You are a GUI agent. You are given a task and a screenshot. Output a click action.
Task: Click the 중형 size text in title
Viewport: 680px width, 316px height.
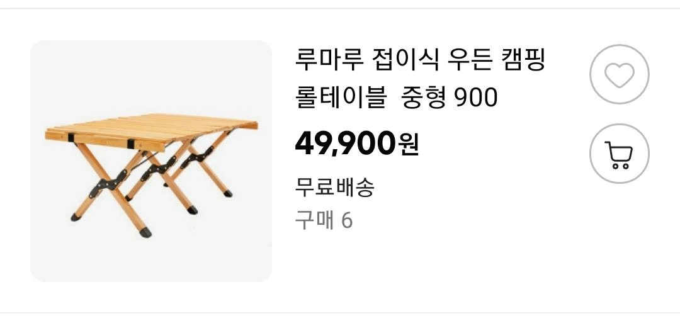click(424, 98)
